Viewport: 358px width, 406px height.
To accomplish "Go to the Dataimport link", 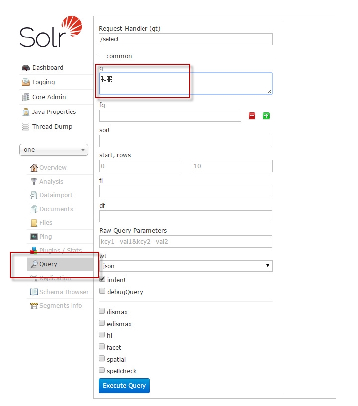I will click(x=56, y=195).
